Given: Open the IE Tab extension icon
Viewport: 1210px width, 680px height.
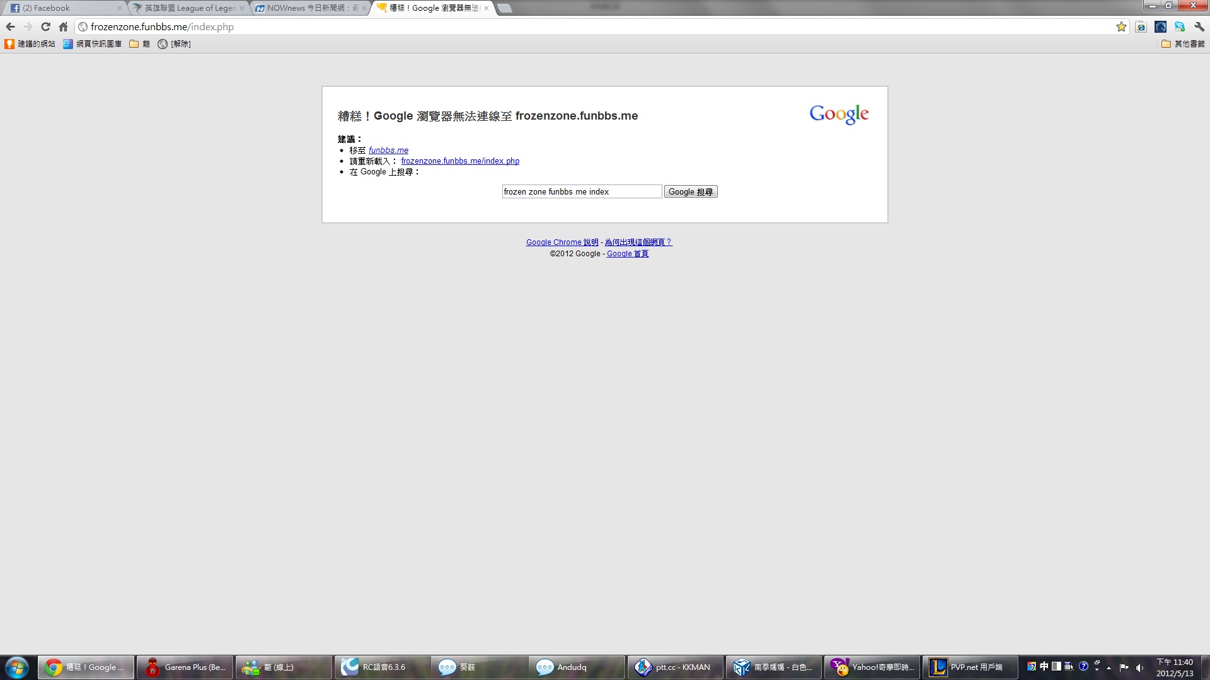Looking at the screenshot, I should (x=1141, y=26).
